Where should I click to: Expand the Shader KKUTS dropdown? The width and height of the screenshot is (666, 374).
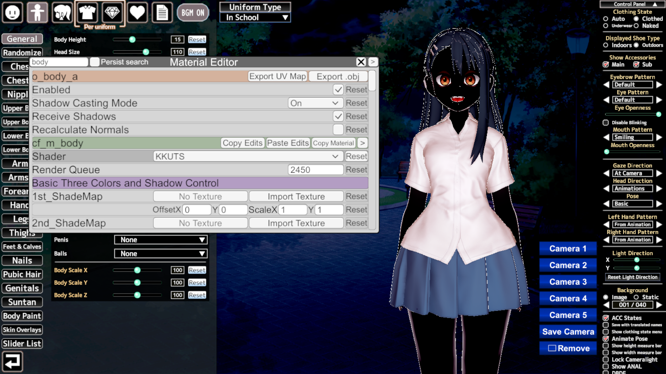coord(248,157)
